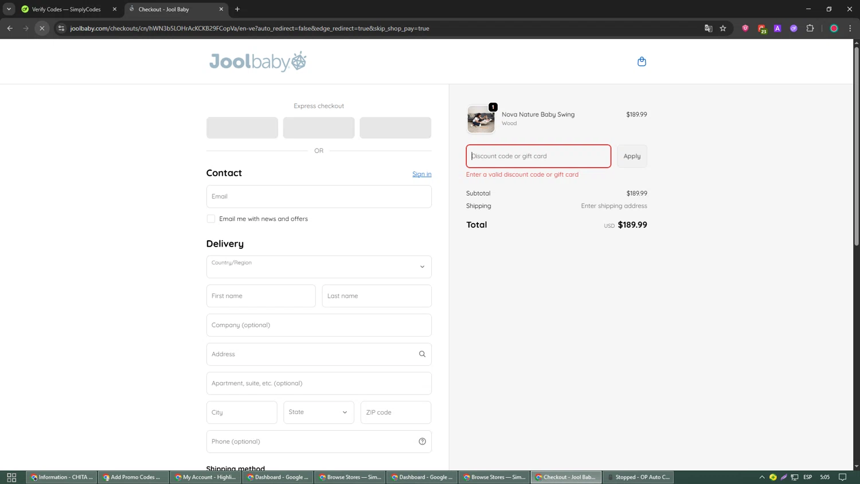860x484 pixels.
Task: Open a new browser tab
Action: click(237, 9)
